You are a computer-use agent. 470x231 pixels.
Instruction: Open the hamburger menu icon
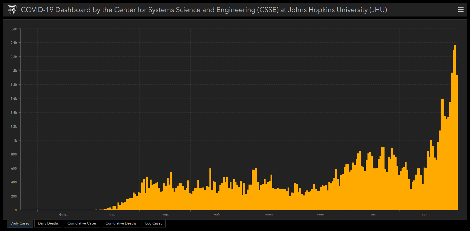point(461,10)
